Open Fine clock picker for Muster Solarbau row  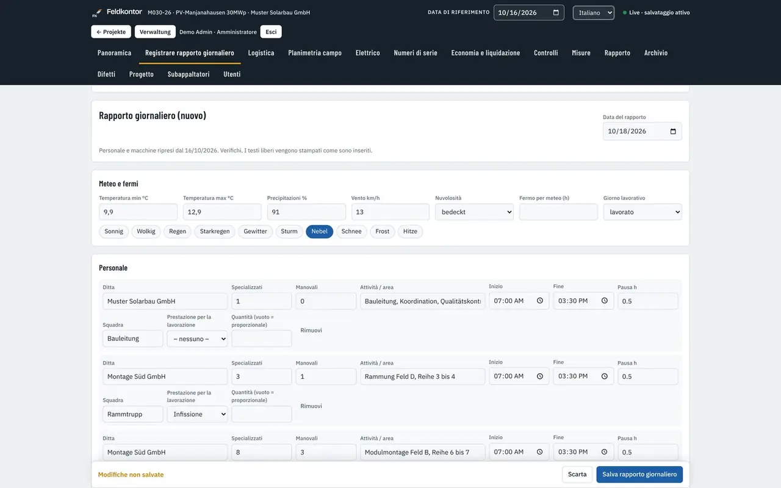605,301
